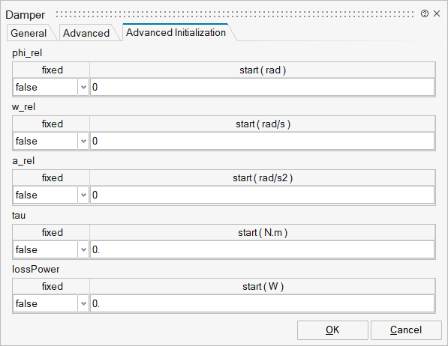
Task: Expand tau fixed dropdown arrow
Action: (83, 250)
